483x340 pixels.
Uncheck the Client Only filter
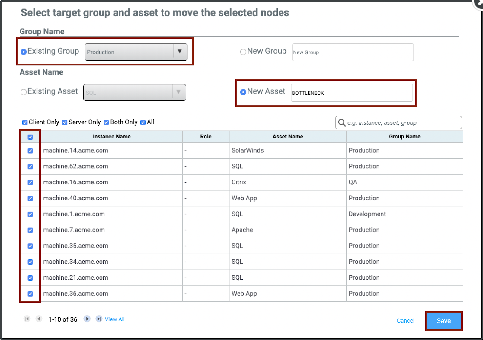coord(25,122)
